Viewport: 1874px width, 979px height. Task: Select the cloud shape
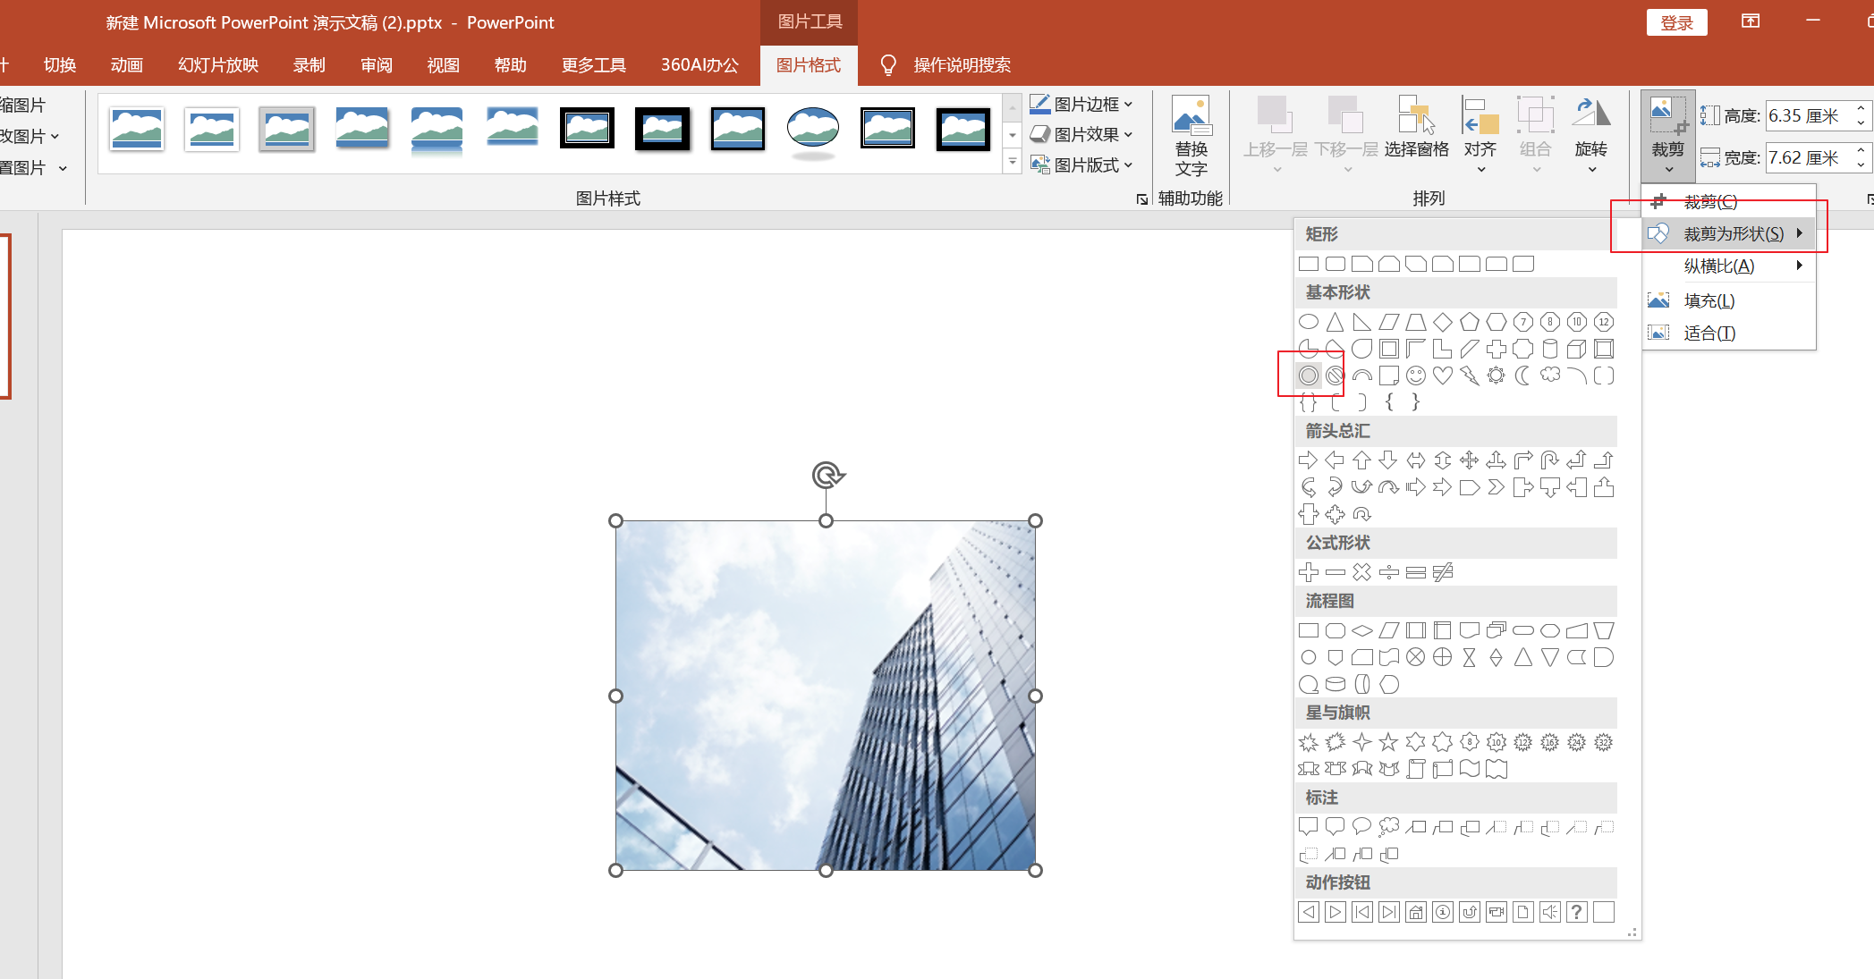[1549, 376]
